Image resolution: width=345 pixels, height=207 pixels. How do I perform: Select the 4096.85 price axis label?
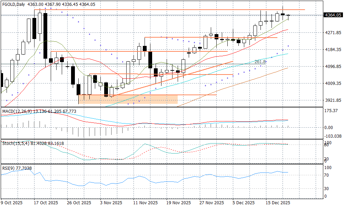[x=333, y=67]
